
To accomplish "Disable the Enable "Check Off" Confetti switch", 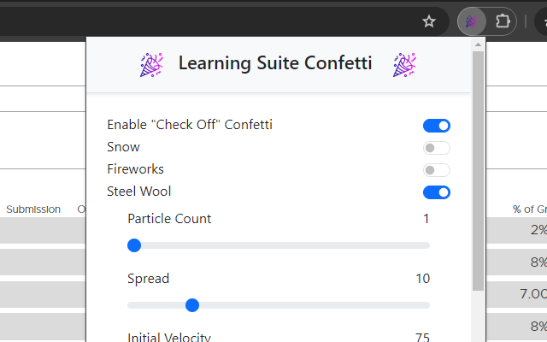I will [436, 126].
